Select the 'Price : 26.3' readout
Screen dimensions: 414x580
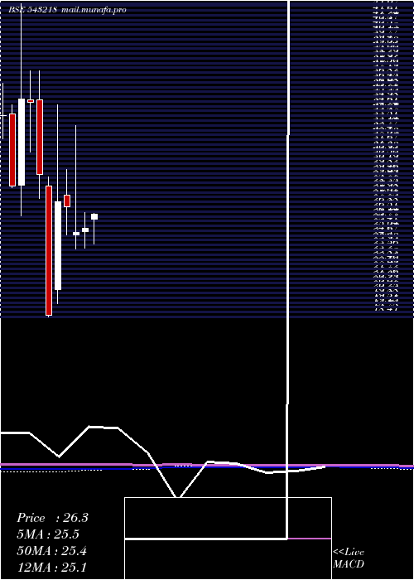[53, 518]
